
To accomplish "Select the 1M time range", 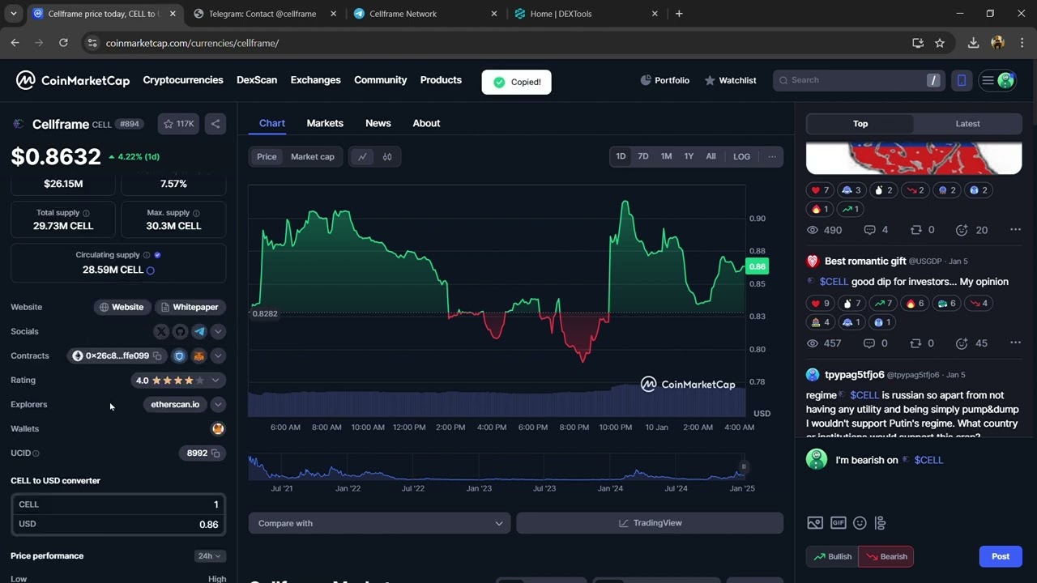I will click(666, 156).
